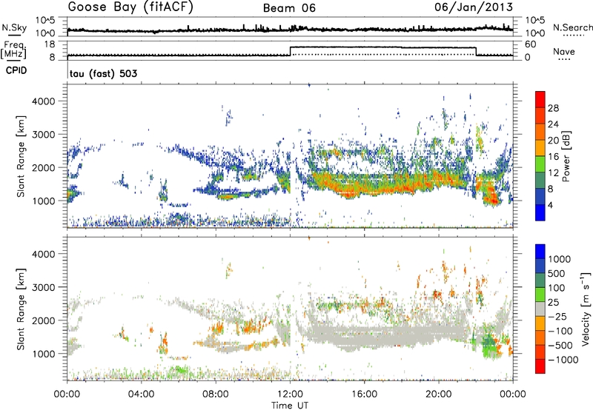Screen dimensions: 593x410
Task: Click the 'Time UT' axis title
Action: pyautogui.click(x=290, y=406)
